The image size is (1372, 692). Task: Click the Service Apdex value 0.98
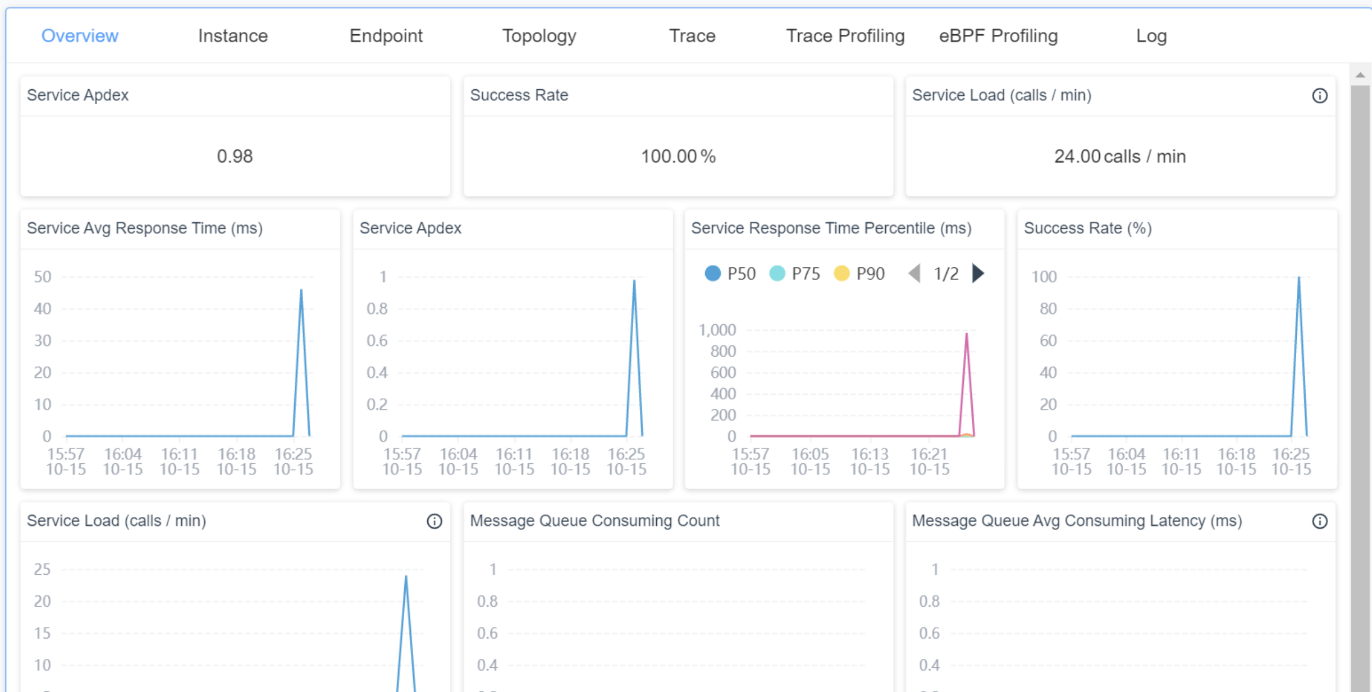click(x=235, y=156)
